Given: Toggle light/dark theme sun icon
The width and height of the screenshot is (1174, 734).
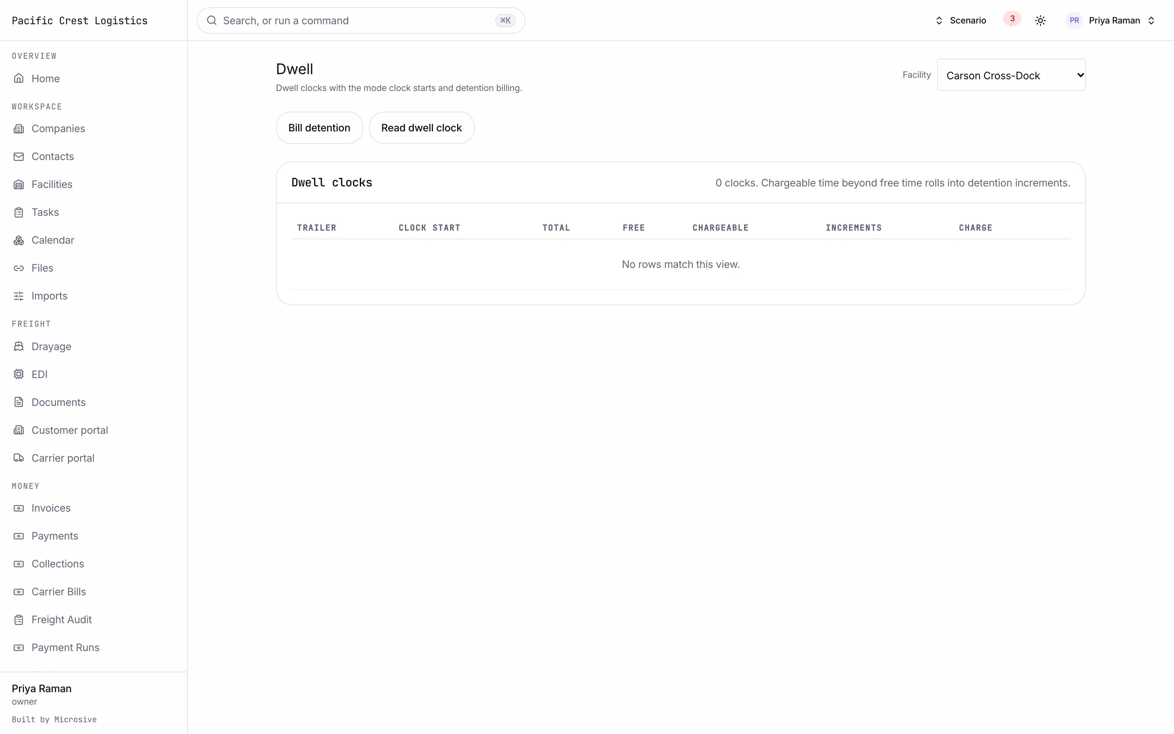Looking at the screenshot, I should tap(1040, 21).
